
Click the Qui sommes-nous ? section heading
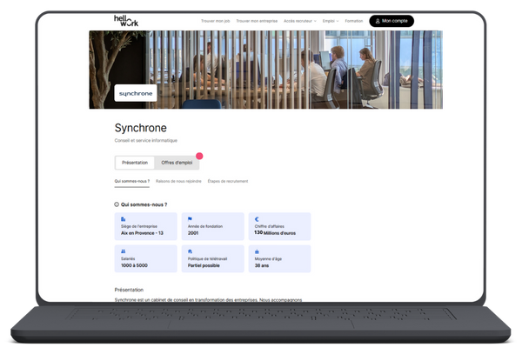[144, 204]
